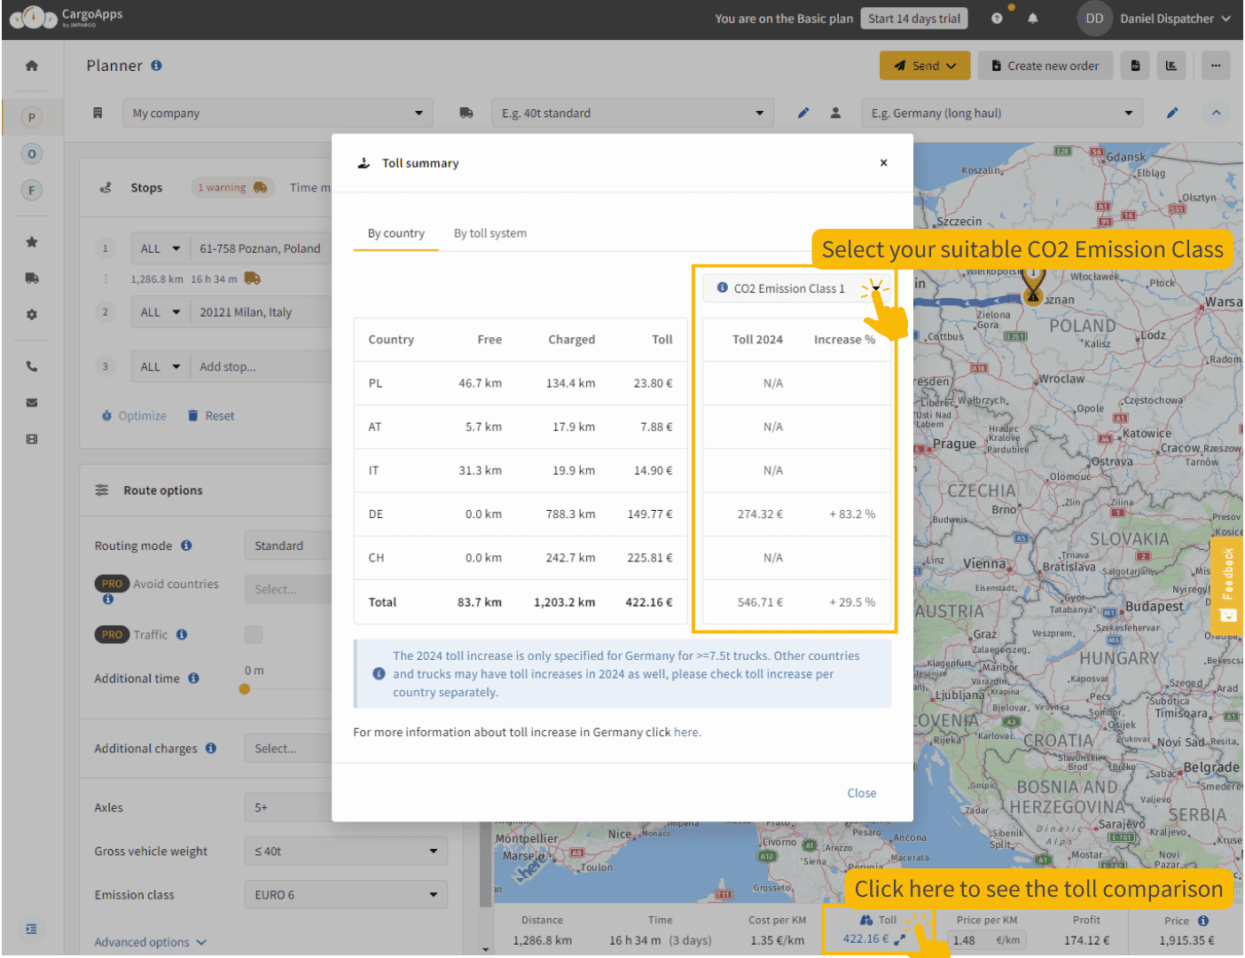Click the notification bell icon
1245x958 pixels.
[x=1033, y=19]
